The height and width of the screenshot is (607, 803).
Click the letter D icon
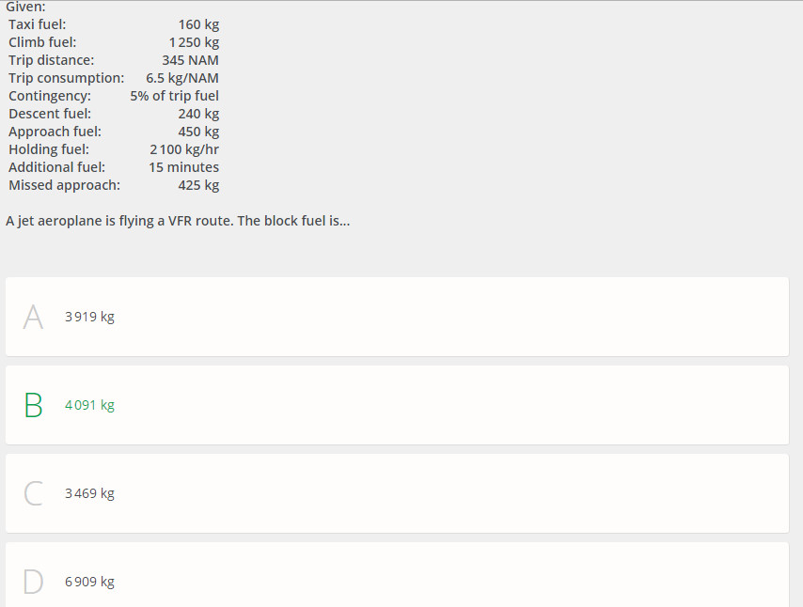click(33, 582)
